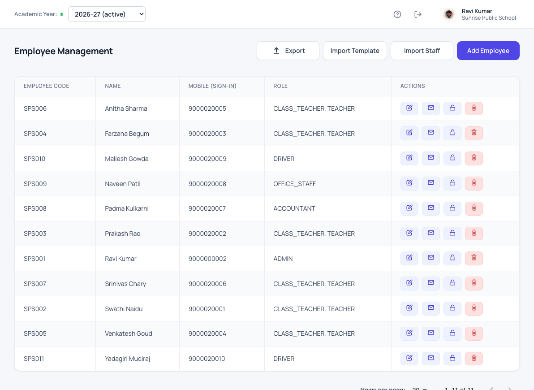This screenshot has height=390, width=534.
Task: Click employee code SPS011
Action: [x=34, y=359]
